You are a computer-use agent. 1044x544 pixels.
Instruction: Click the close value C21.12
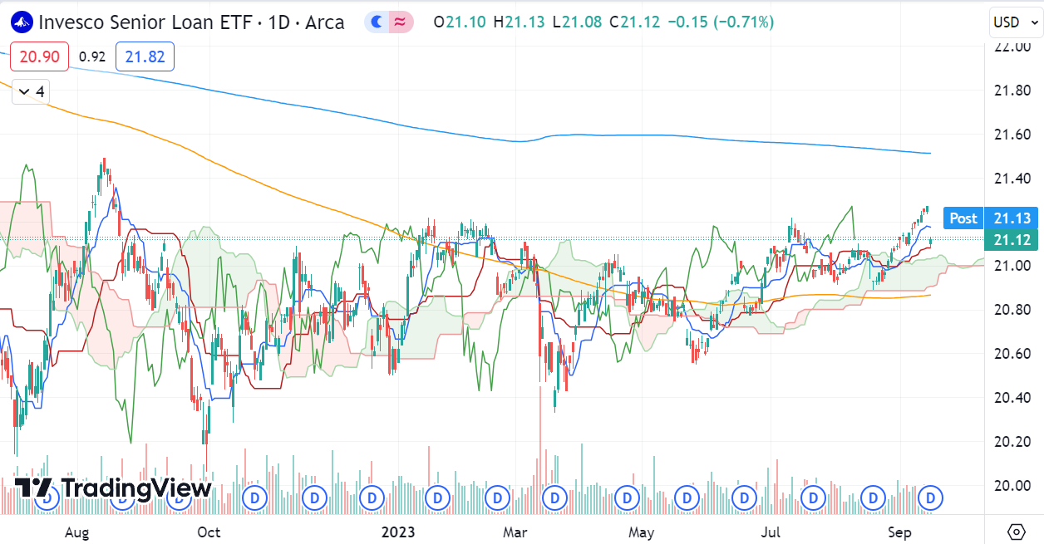pos(635,22)
